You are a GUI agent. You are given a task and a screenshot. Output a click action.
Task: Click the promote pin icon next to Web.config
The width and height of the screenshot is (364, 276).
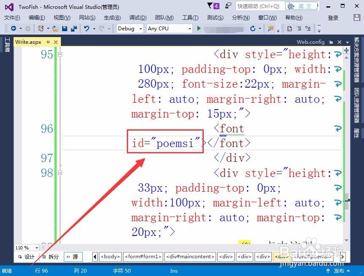pos(331,42)
